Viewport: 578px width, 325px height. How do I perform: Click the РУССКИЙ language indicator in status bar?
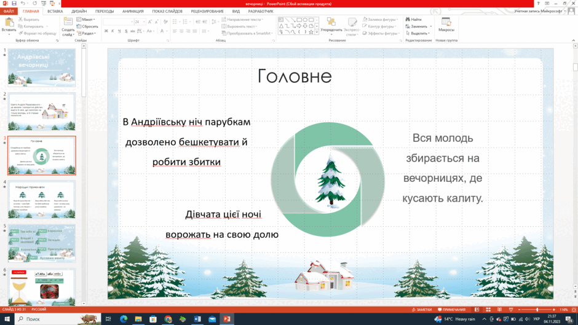pyautogui.click(x=39, y=310)
